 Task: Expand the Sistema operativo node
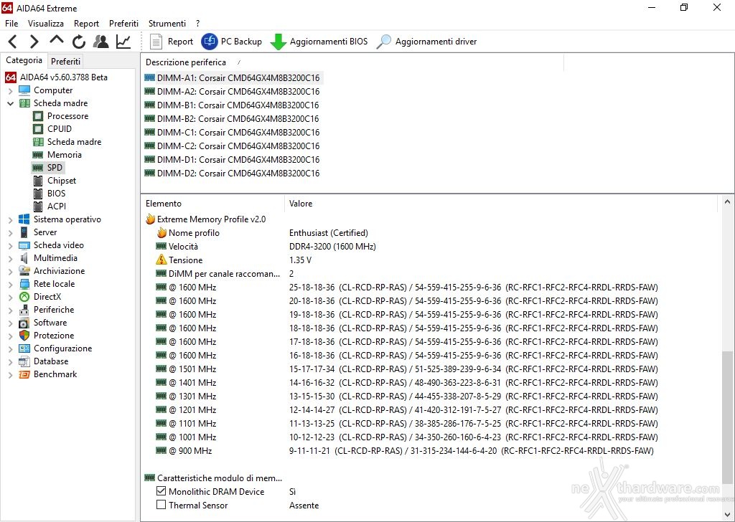pos(10,219)
